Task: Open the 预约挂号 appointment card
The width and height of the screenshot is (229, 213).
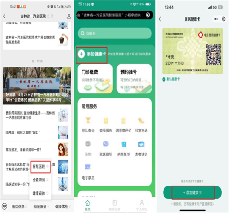Action: (x=134, y=78)
